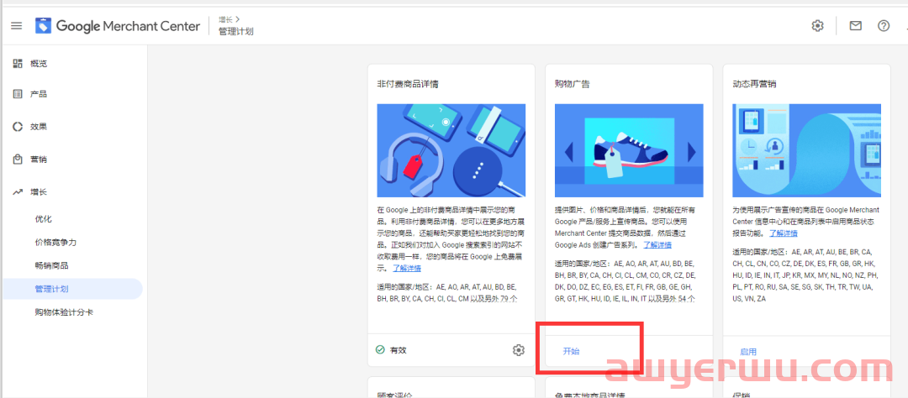Click 了解详情 link in 非付费商品详情 card
Screen dimensions: 908x398
click(407, 268)
